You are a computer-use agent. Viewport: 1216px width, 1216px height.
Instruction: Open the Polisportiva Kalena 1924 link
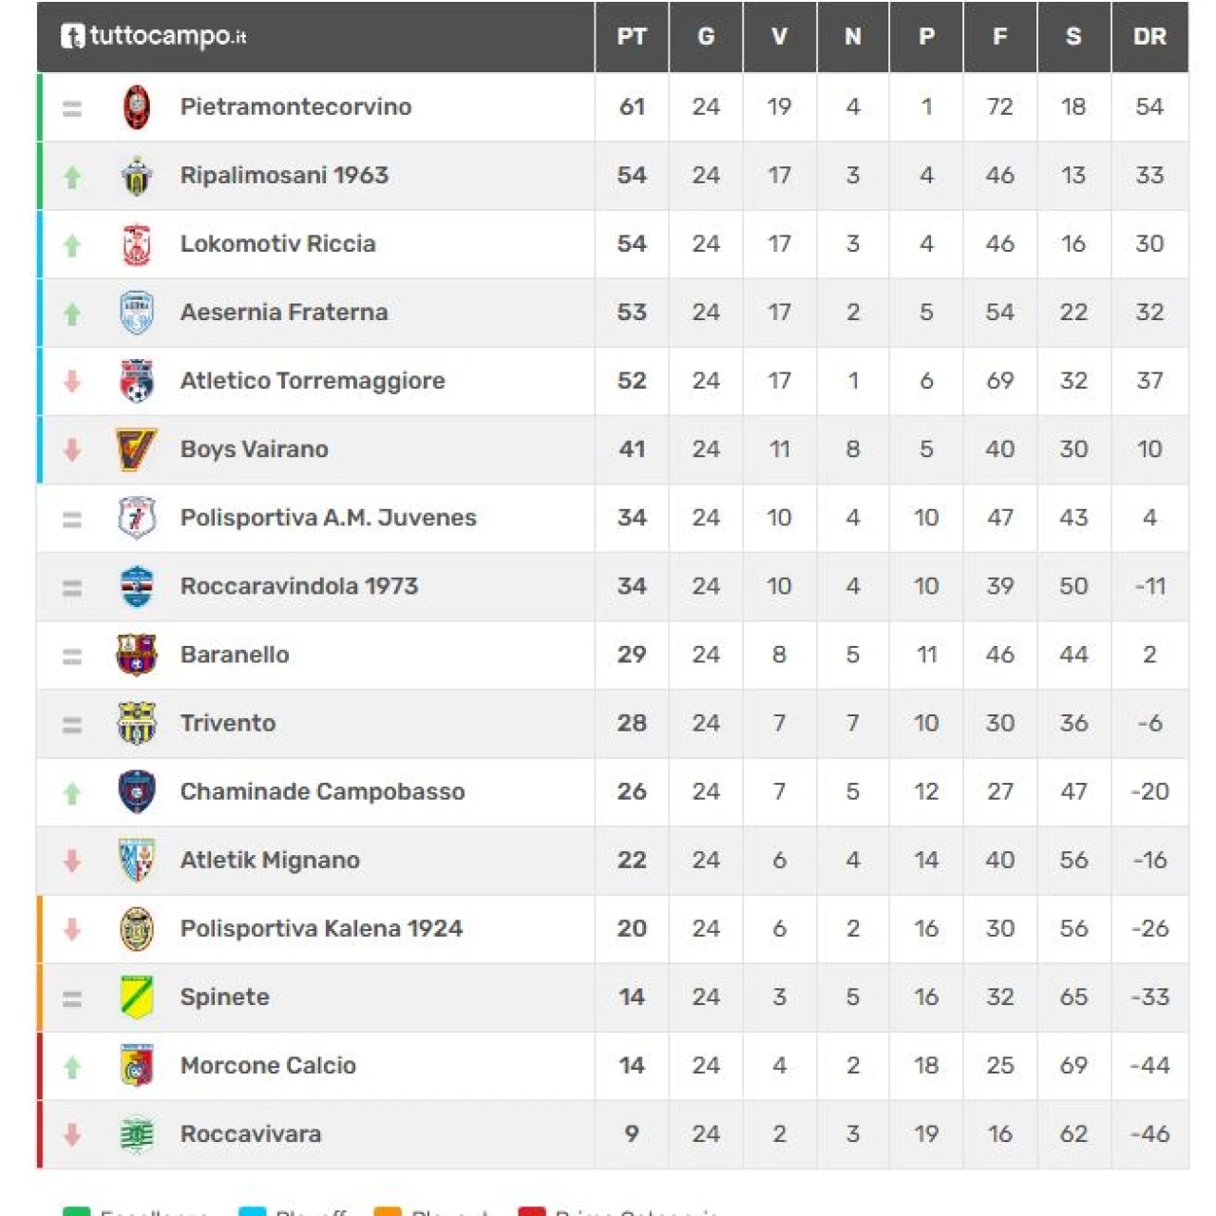321,928
